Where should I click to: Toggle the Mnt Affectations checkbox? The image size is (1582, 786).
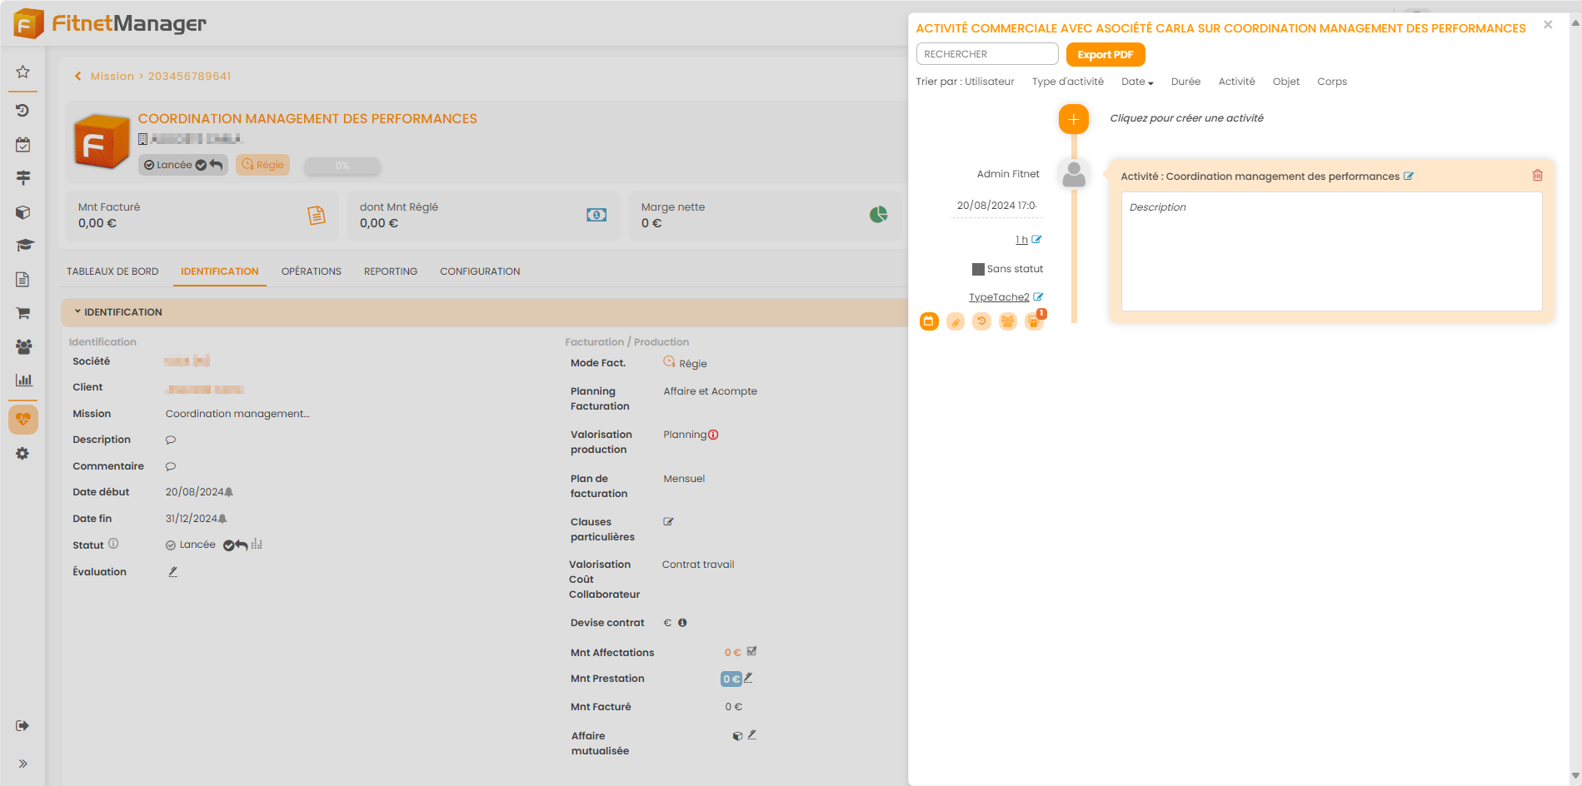[x=751, y=651]
